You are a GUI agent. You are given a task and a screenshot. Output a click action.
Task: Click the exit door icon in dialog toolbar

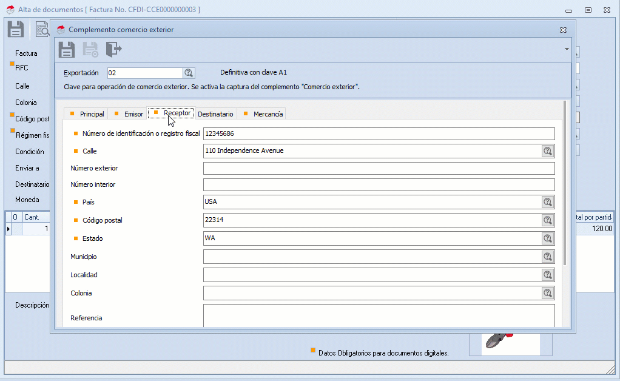click(113, 49)
